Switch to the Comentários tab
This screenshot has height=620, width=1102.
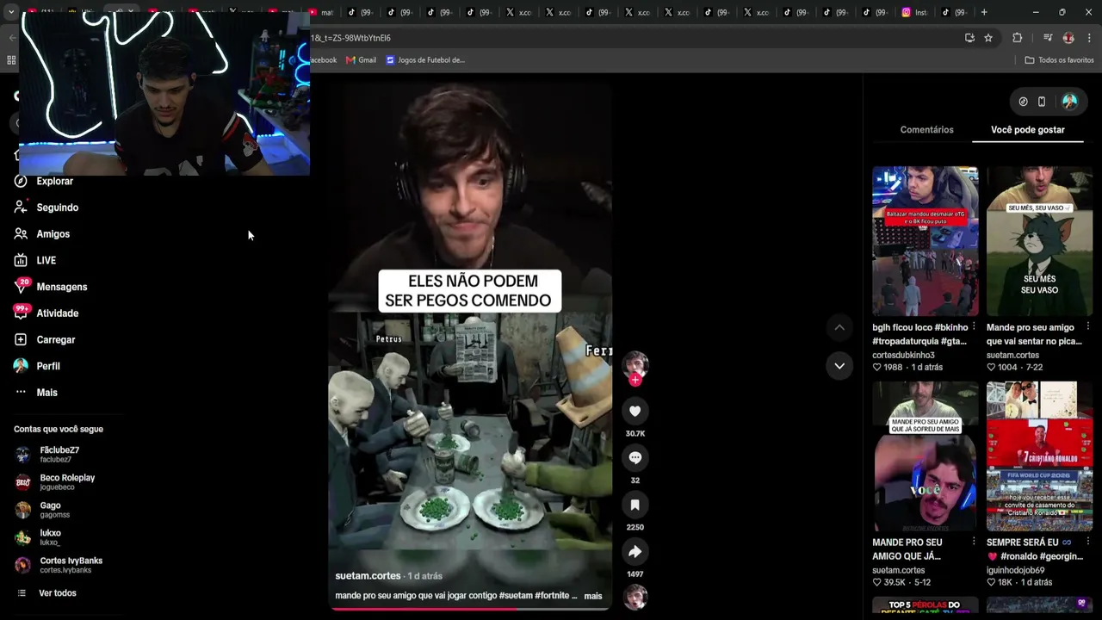coord(926,130)
